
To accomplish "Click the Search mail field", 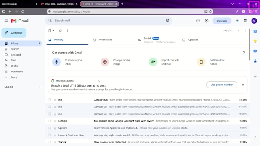I will pos(109,21).
